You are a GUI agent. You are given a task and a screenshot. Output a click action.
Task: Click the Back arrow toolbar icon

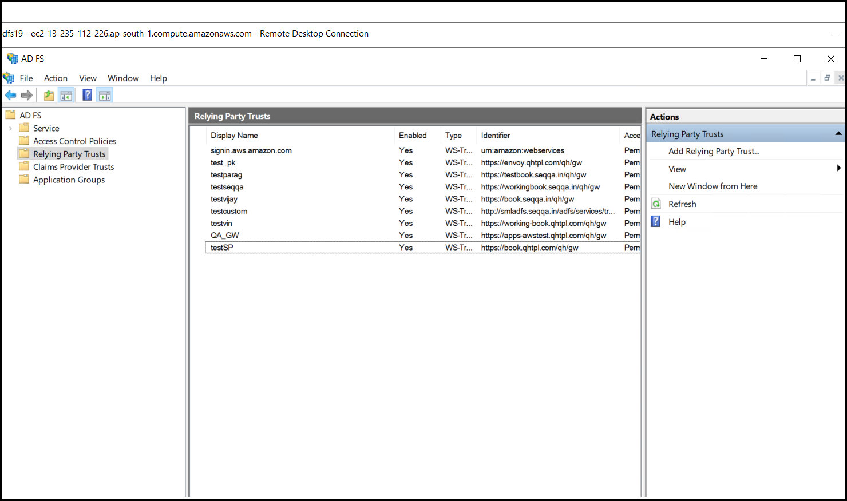point(10,95)
